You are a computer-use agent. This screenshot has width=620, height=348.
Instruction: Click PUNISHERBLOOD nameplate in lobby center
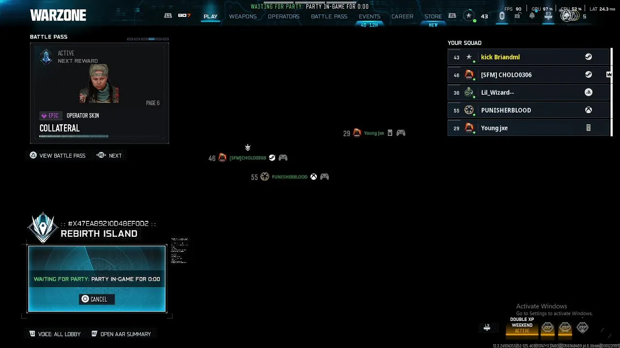coord(290,177)
